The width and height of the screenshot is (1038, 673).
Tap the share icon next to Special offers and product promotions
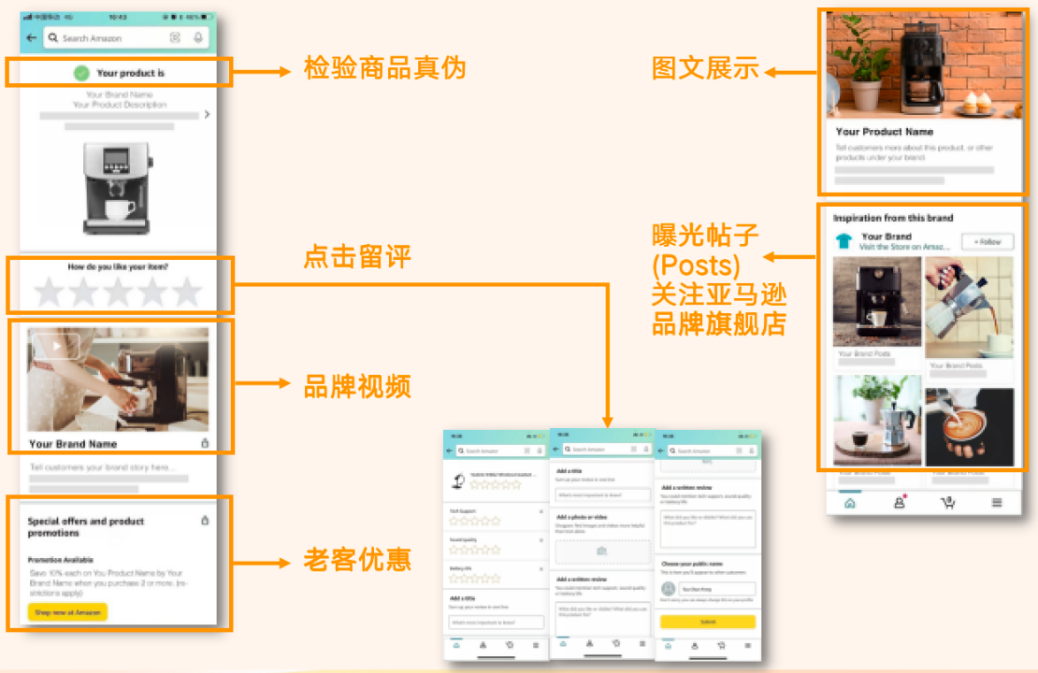pos(205,521)
